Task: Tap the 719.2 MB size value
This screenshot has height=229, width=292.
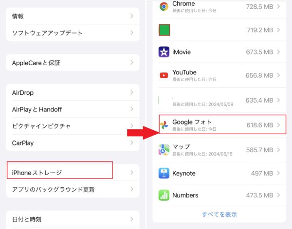Action: [260, 30]
